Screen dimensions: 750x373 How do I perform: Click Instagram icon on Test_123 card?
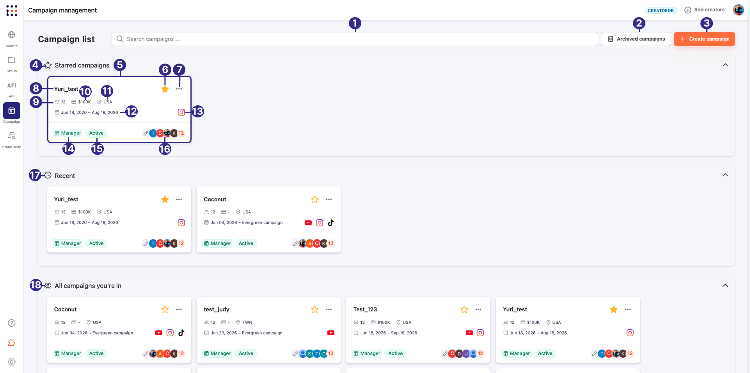(x=480, y=333)
